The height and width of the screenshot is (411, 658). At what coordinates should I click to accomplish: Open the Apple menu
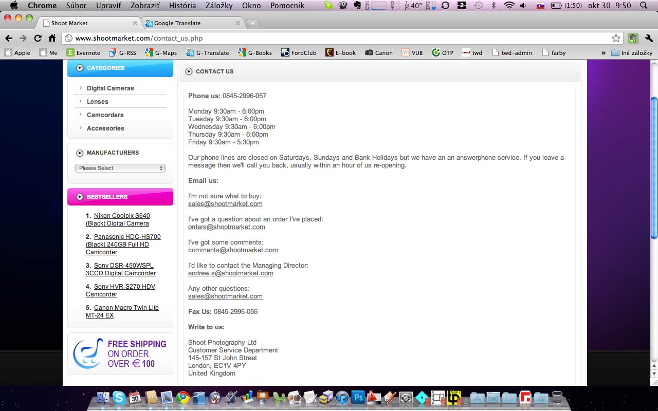pyautogui.click(x=13, y=6)
